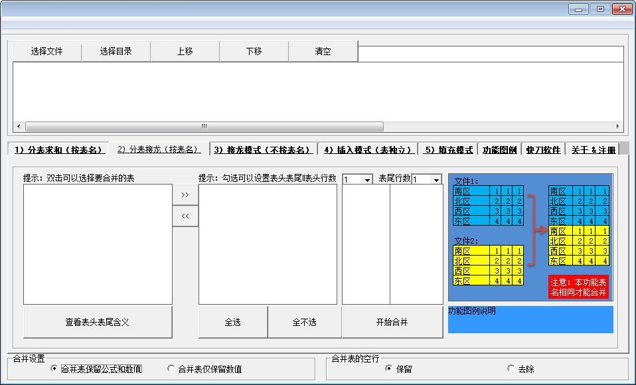Switch to 1) 分表求和 tab

[x=58, y=150]
